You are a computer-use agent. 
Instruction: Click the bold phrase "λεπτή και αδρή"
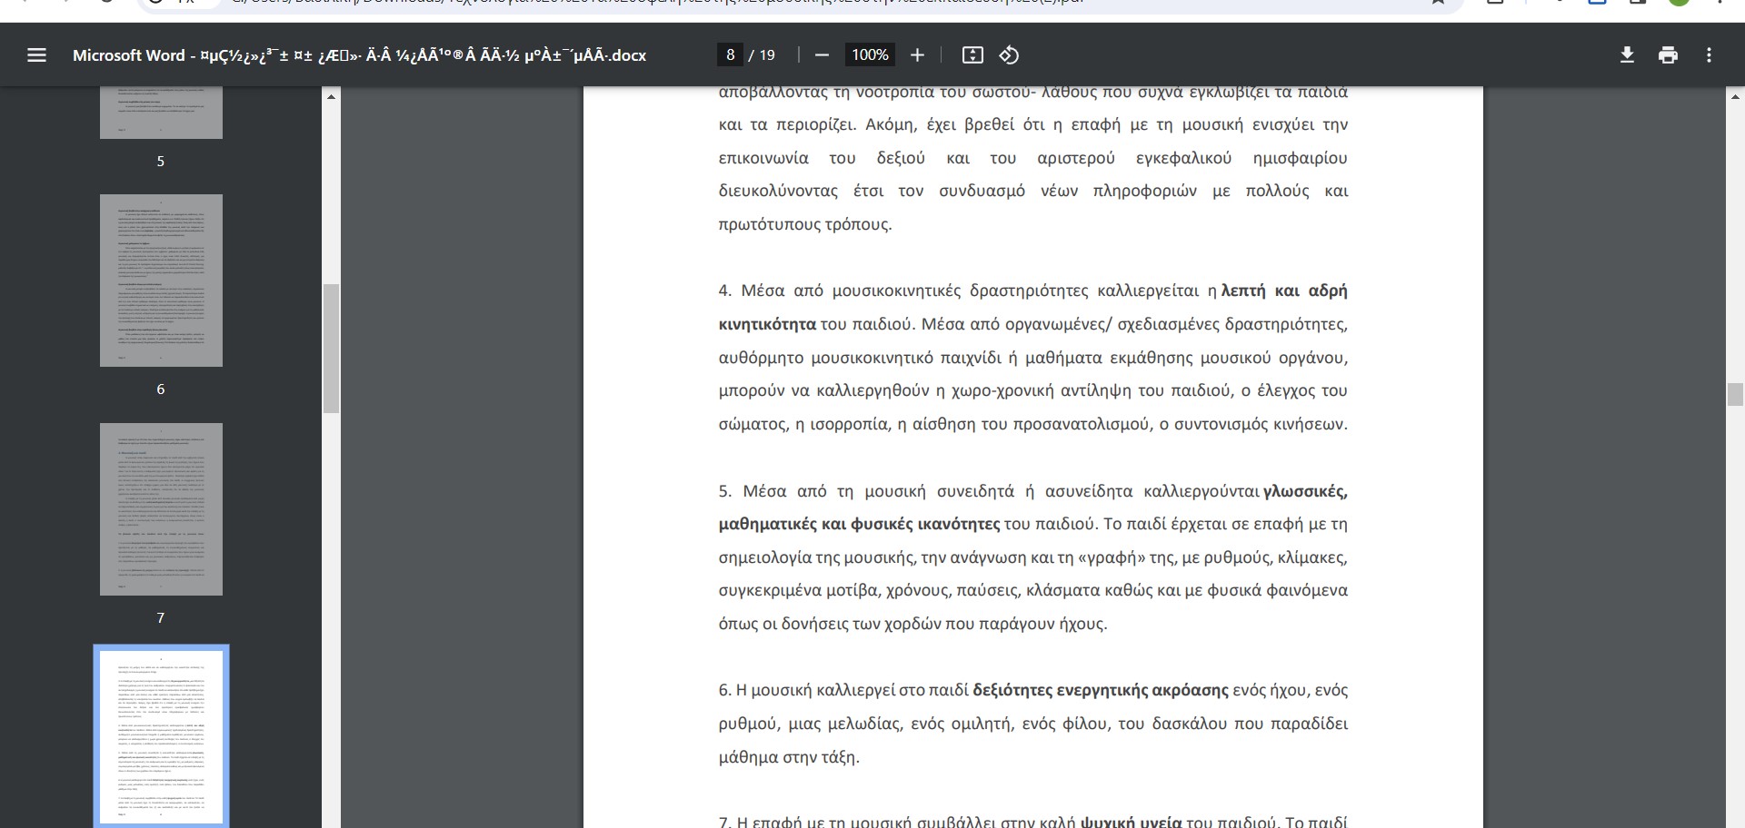click(x=1284, y=291)
